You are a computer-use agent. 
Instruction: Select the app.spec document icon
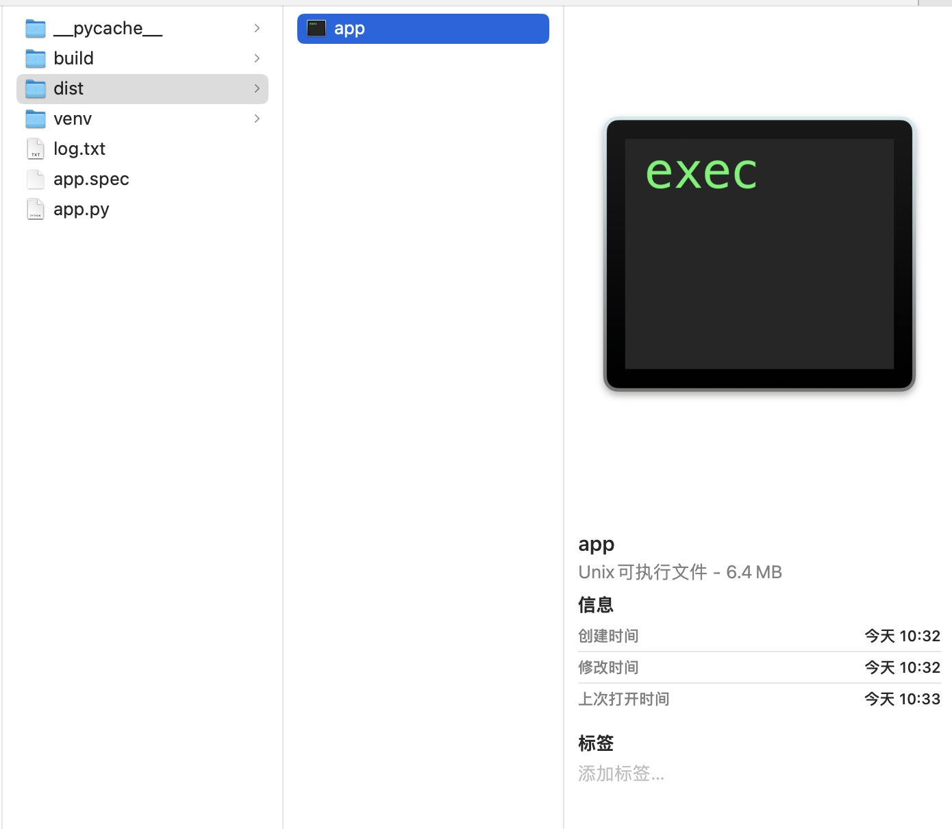pos(35,179)
